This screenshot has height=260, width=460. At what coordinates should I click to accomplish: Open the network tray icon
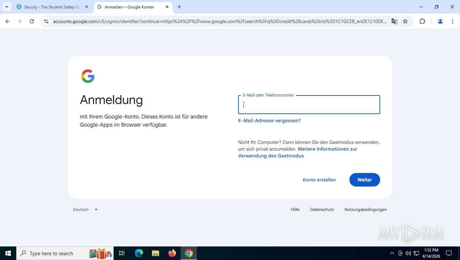pyautogui.click(x=416, y=253)
